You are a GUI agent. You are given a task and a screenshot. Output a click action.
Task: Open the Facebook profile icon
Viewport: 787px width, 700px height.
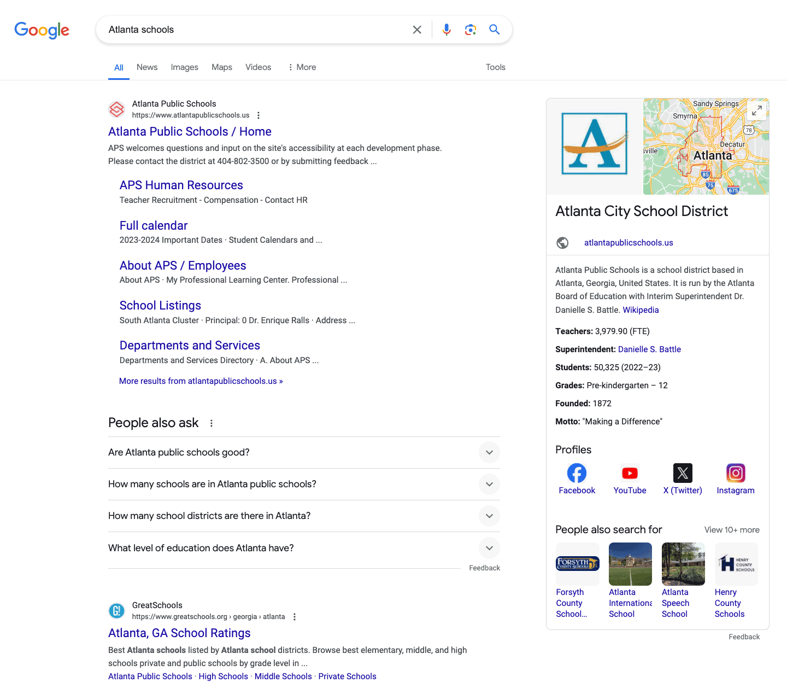[x=577, y=473]
